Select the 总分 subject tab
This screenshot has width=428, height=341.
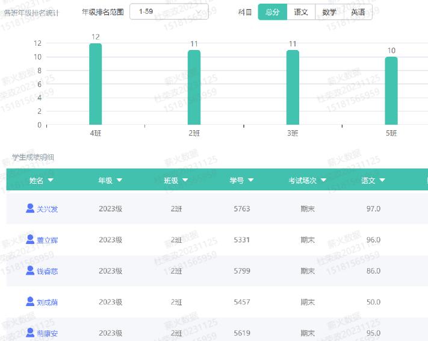point(273,12)
